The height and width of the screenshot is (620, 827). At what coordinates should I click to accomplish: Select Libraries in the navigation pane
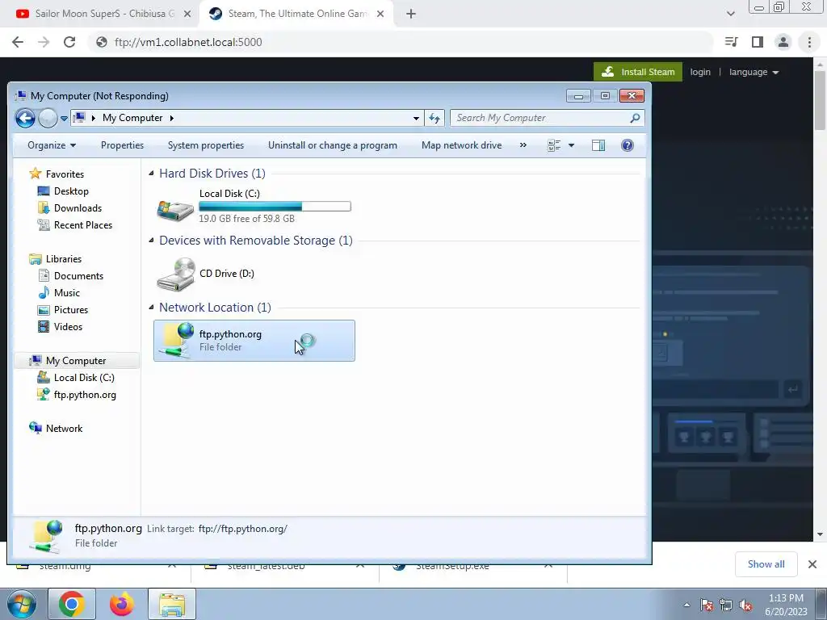tap(63, 259)
